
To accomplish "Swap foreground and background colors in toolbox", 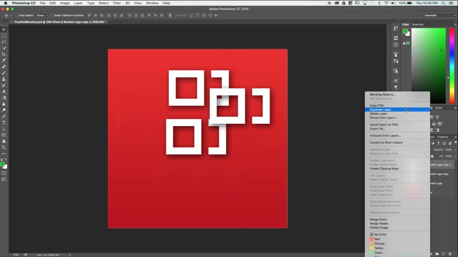I will (6, 159).
